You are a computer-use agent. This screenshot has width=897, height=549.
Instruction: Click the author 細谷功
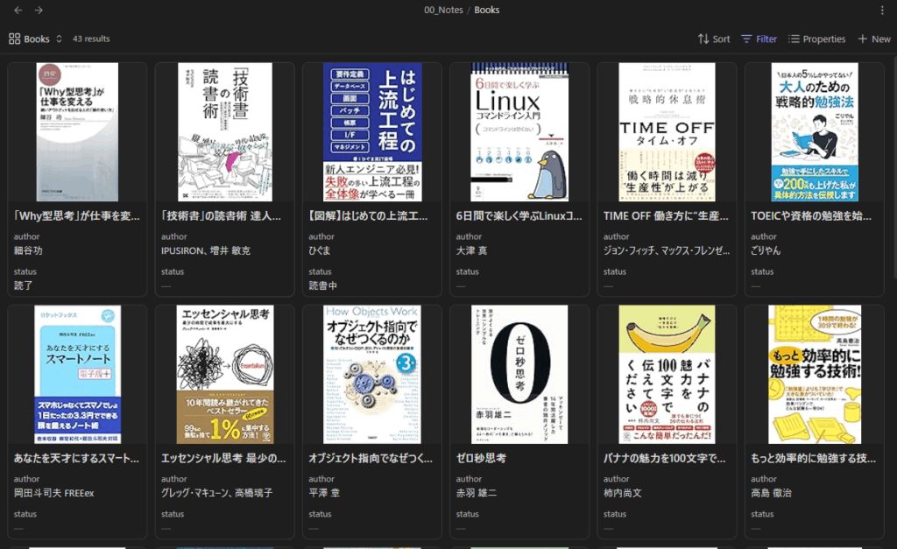28,250
